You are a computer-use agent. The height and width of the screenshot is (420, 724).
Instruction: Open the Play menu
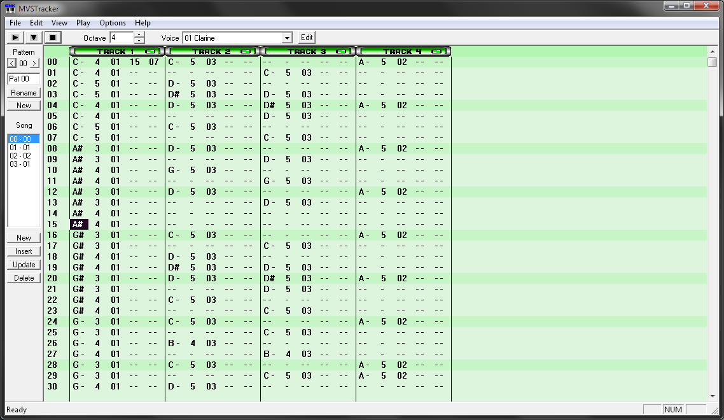pyautogui.click(x=83, y=23)
